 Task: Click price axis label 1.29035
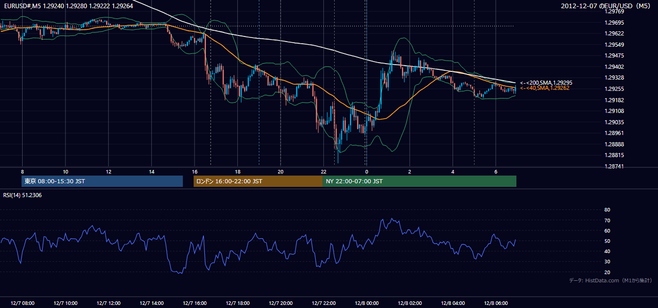pyautogui.click(x=614, y=122)
